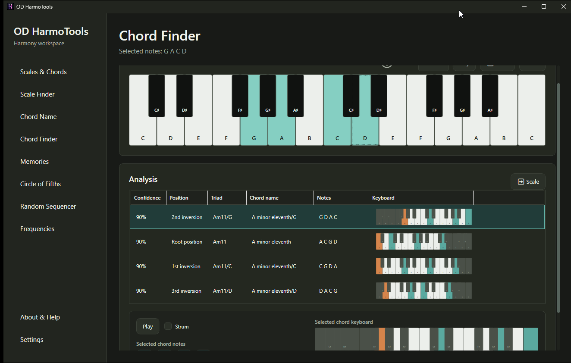Select the unhighlighted G white key in upper octave
Image resolution: width=571 pixels, height=363 pixels.
(x=448, y=131)
